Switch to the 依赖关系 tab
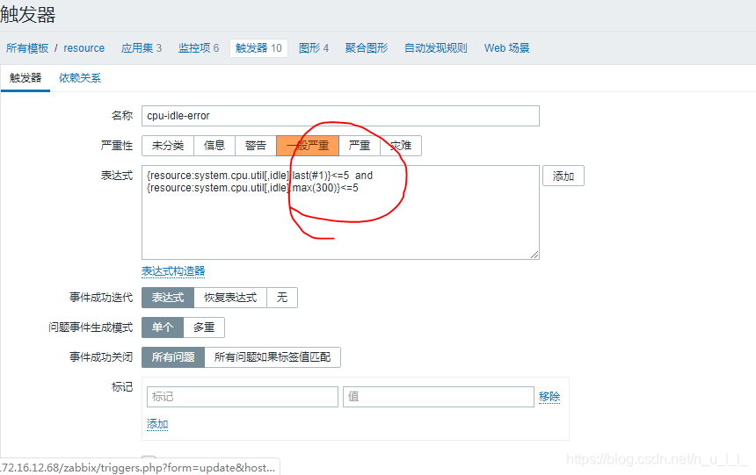756x475 pixels. [x=80, y=78]
